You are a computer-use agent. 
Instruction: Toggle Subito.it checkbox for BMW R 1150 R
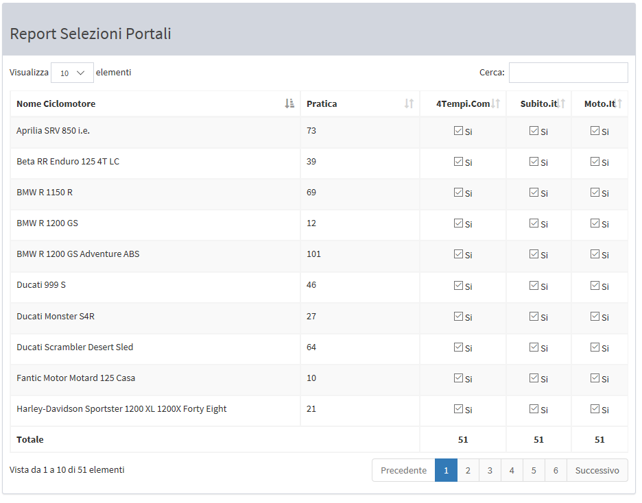click(534, 193)
